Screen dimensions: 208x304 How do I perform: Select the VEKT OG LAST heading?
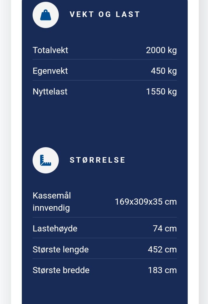(105, 14)
